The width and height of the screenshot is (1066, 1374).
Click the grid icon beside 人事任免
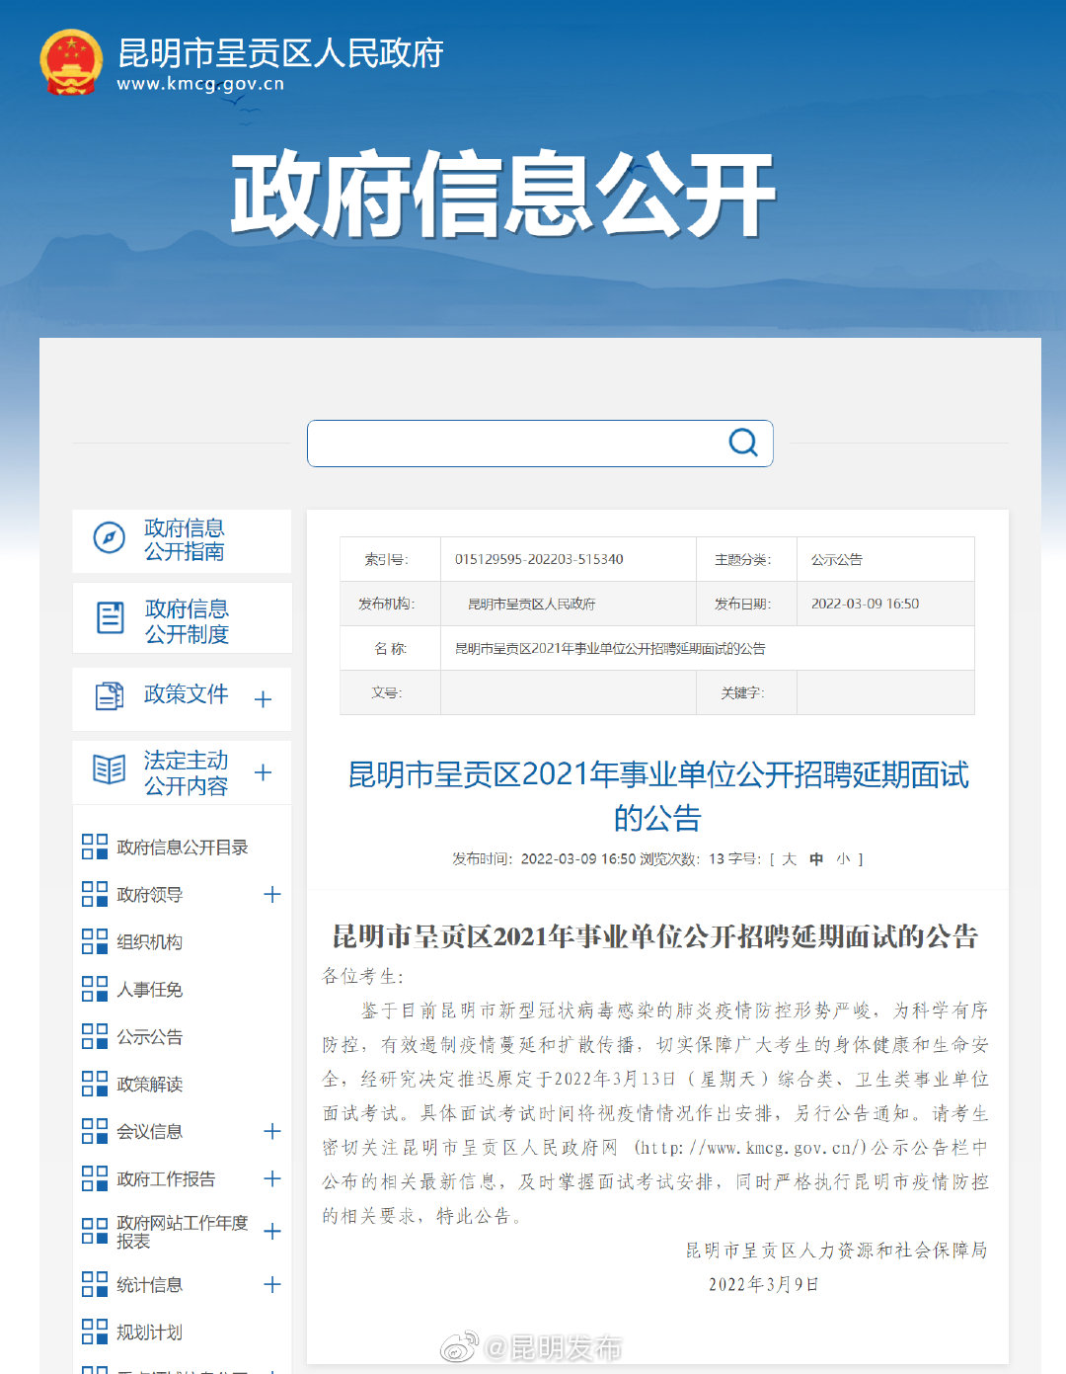pos(95,989)
